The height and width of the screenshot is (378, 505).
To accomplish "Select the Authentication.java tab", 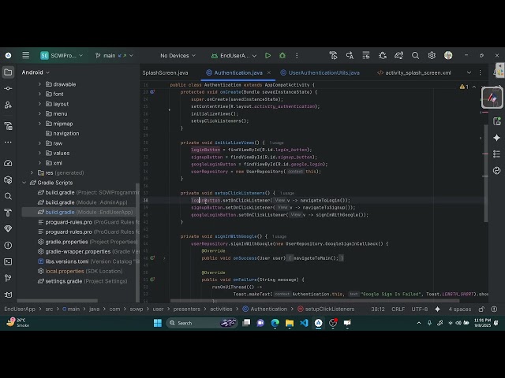I will 238,73.
